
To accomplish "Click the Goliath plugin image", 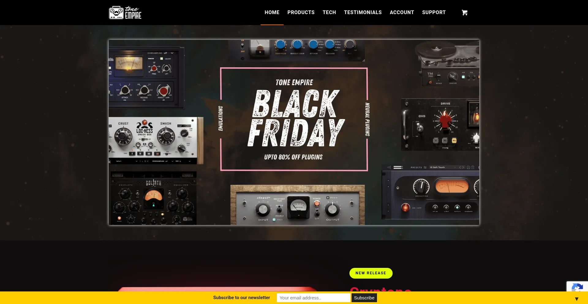I will click(153, 198).
